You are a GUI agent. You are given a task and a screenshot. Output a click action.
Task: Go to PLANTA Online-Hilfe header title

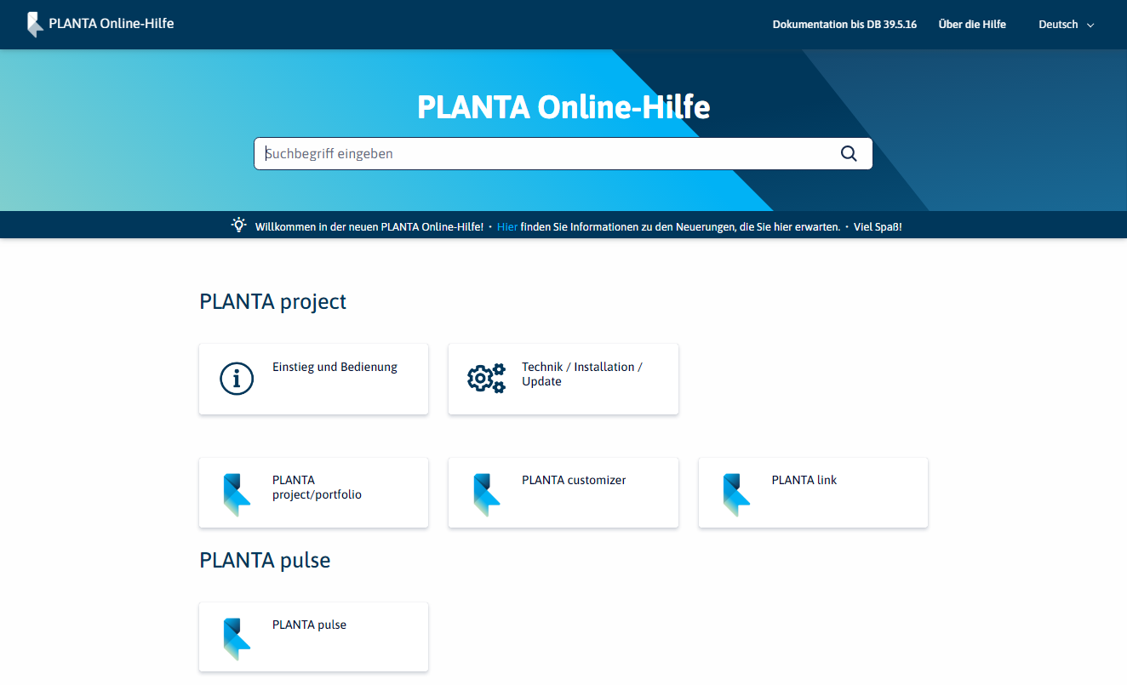[x=112, y=24]
